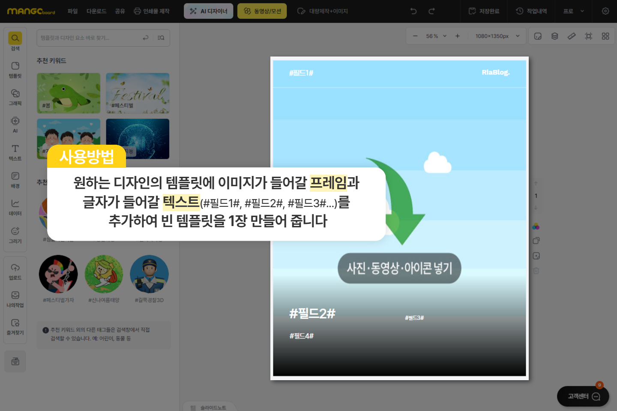Select the #페스티벌가자 character thumbnail
This screenshot has height=411, width=617.
pos(58,274)
